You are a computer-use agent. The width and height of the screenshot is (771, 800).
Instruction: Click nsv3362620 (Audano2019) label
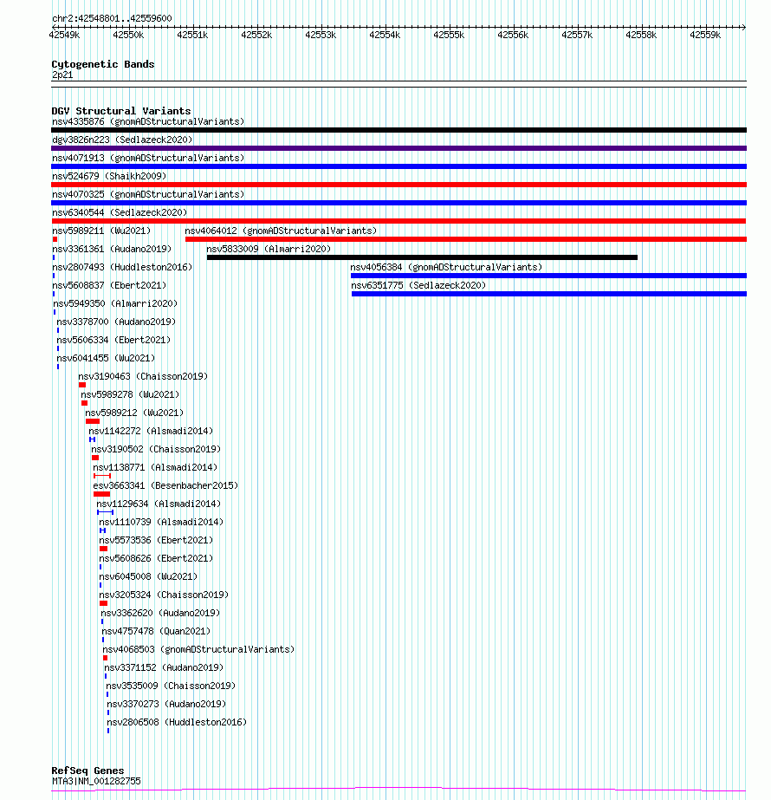(x=160, y=614)
